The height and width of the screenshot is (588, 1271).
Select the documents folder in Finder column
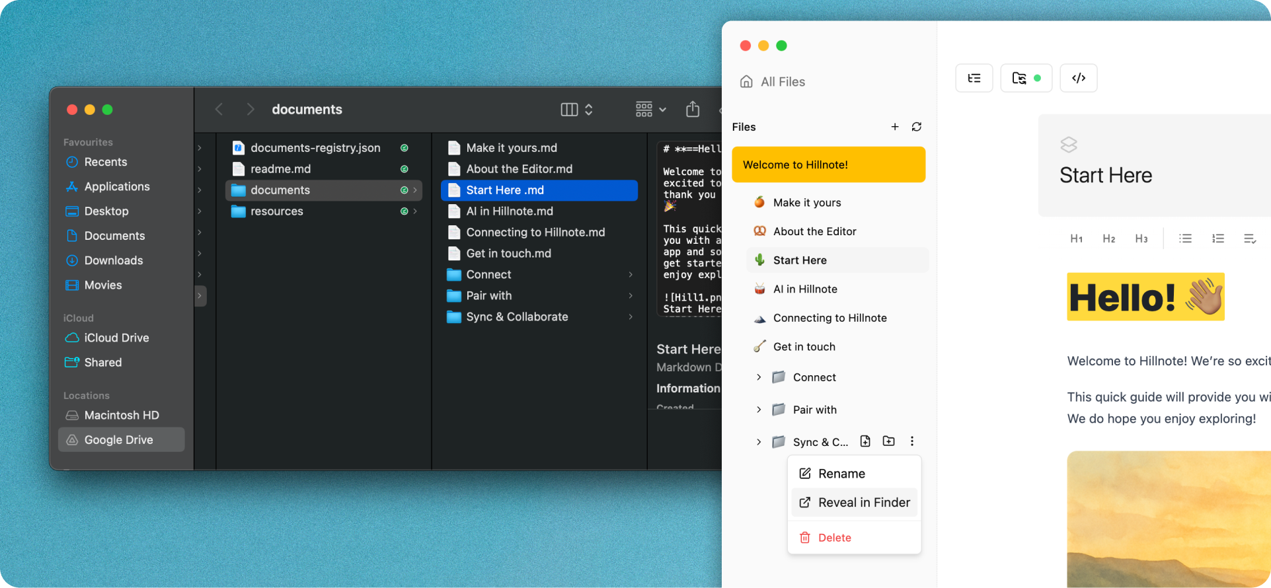pyautogui.click(x=324, y=190)
